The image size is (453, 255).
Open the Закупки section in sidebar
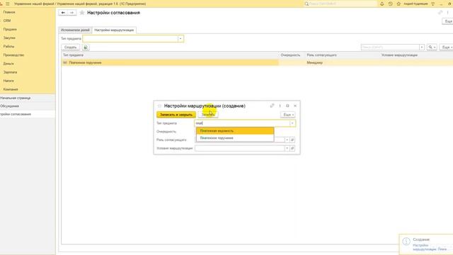pos(9,38)
